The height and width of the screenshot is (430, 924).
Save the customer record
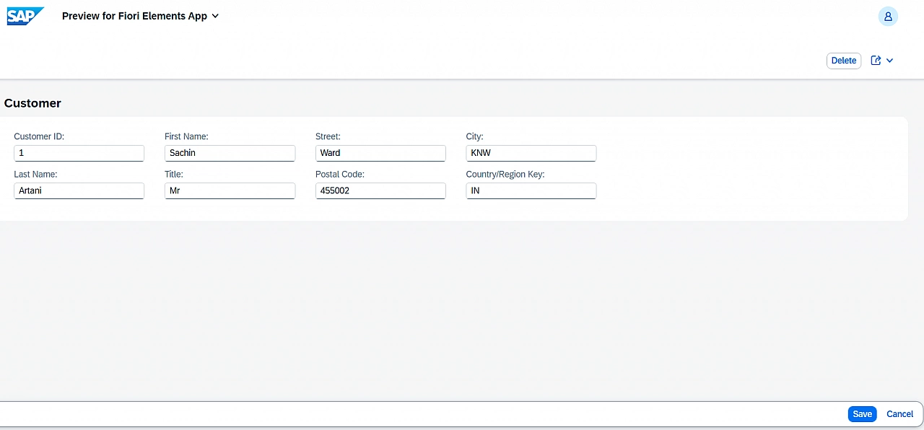[862, 413]
